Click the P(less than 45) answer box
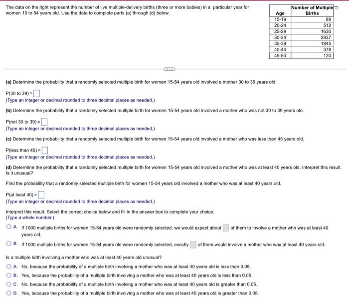 click(45, 150)
